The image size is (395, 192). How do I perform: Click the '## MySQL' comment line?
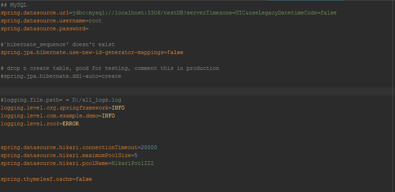tap(14, 5)
